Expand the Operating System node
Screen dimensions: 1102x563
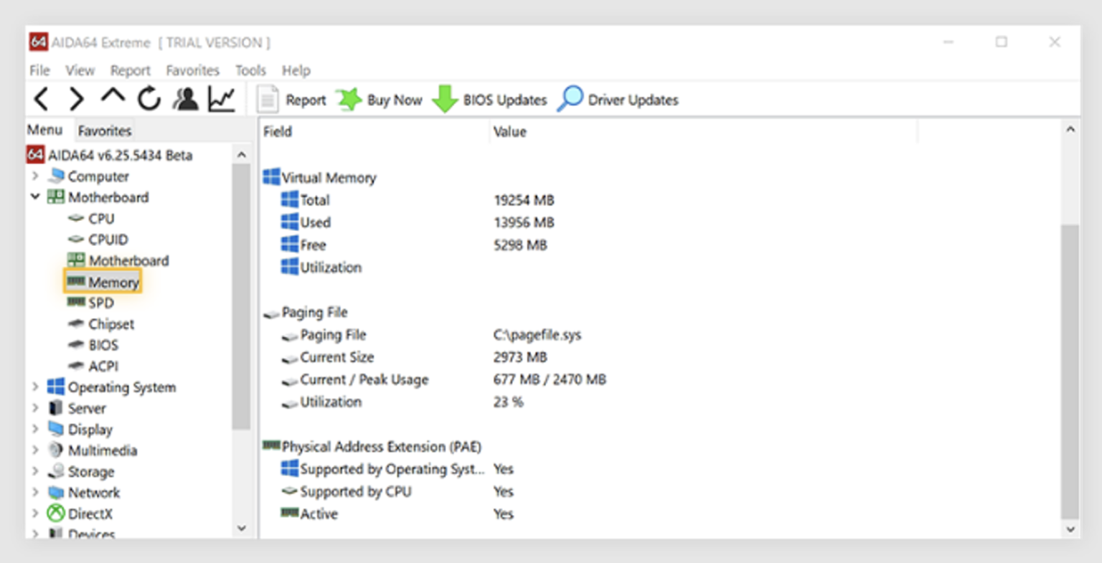(35, 387)
